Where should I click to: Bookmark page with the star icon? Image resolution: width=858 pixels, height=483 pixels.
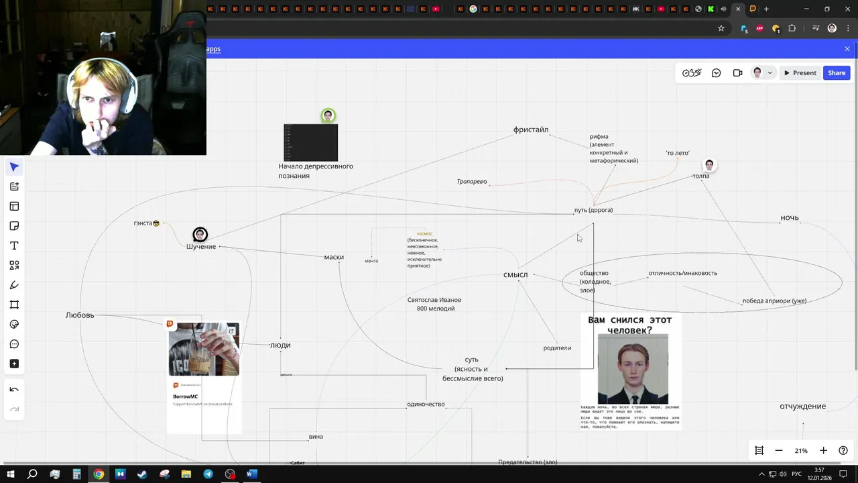click(x=721, y=28)
